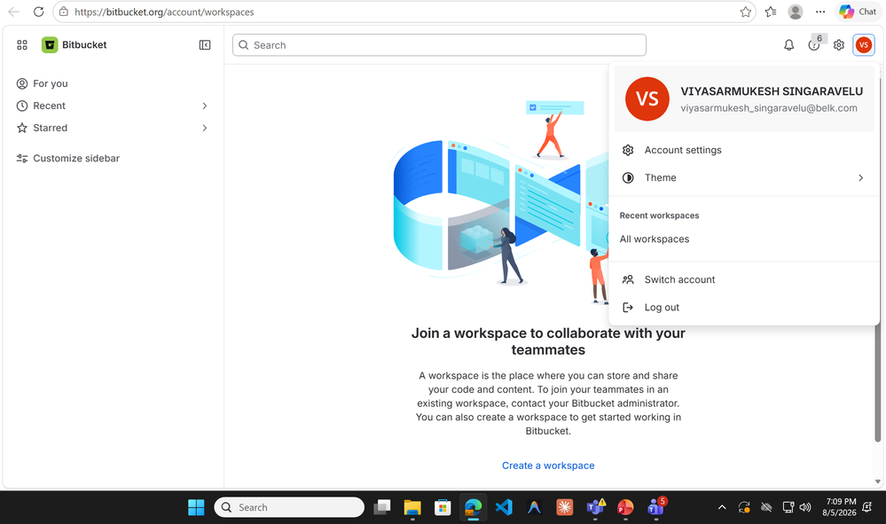Open Microsoft Teams with badge 5

[x=655, y=507]
